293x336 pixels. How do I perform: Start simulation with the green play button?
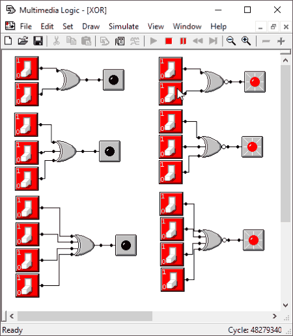(154, 41)
